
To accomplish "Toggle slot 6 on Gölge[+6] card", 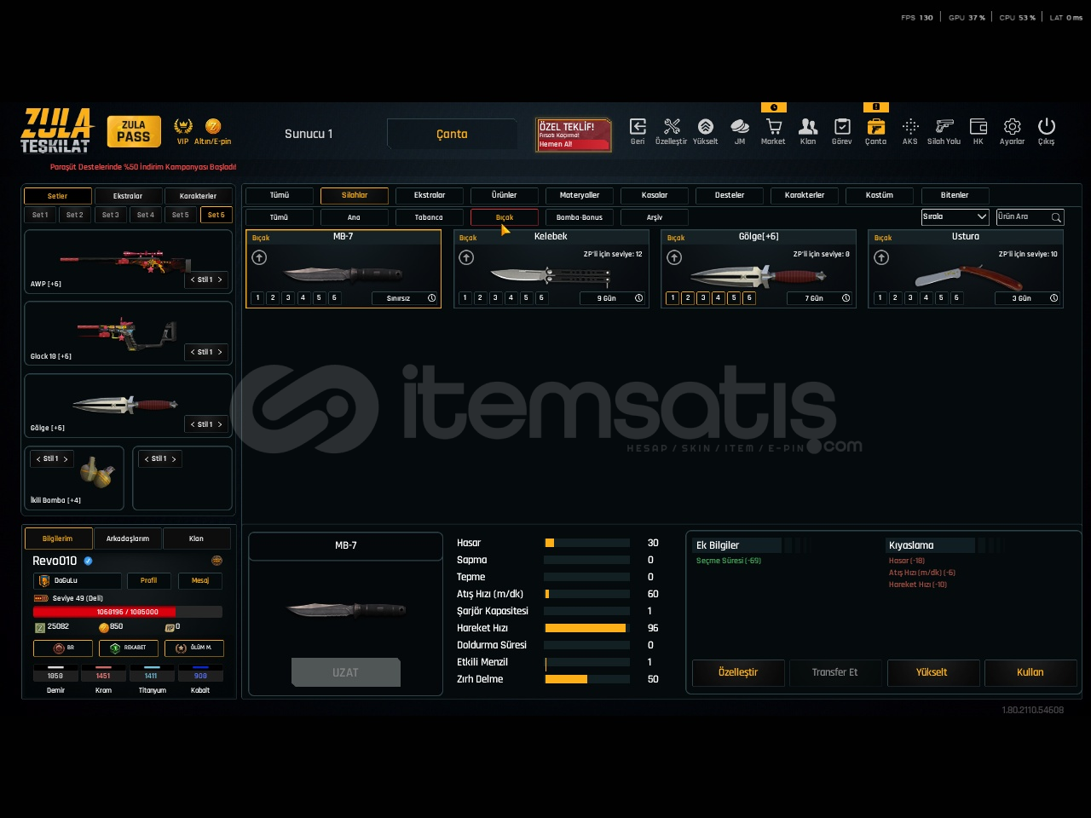I will [x=748, y=298].
